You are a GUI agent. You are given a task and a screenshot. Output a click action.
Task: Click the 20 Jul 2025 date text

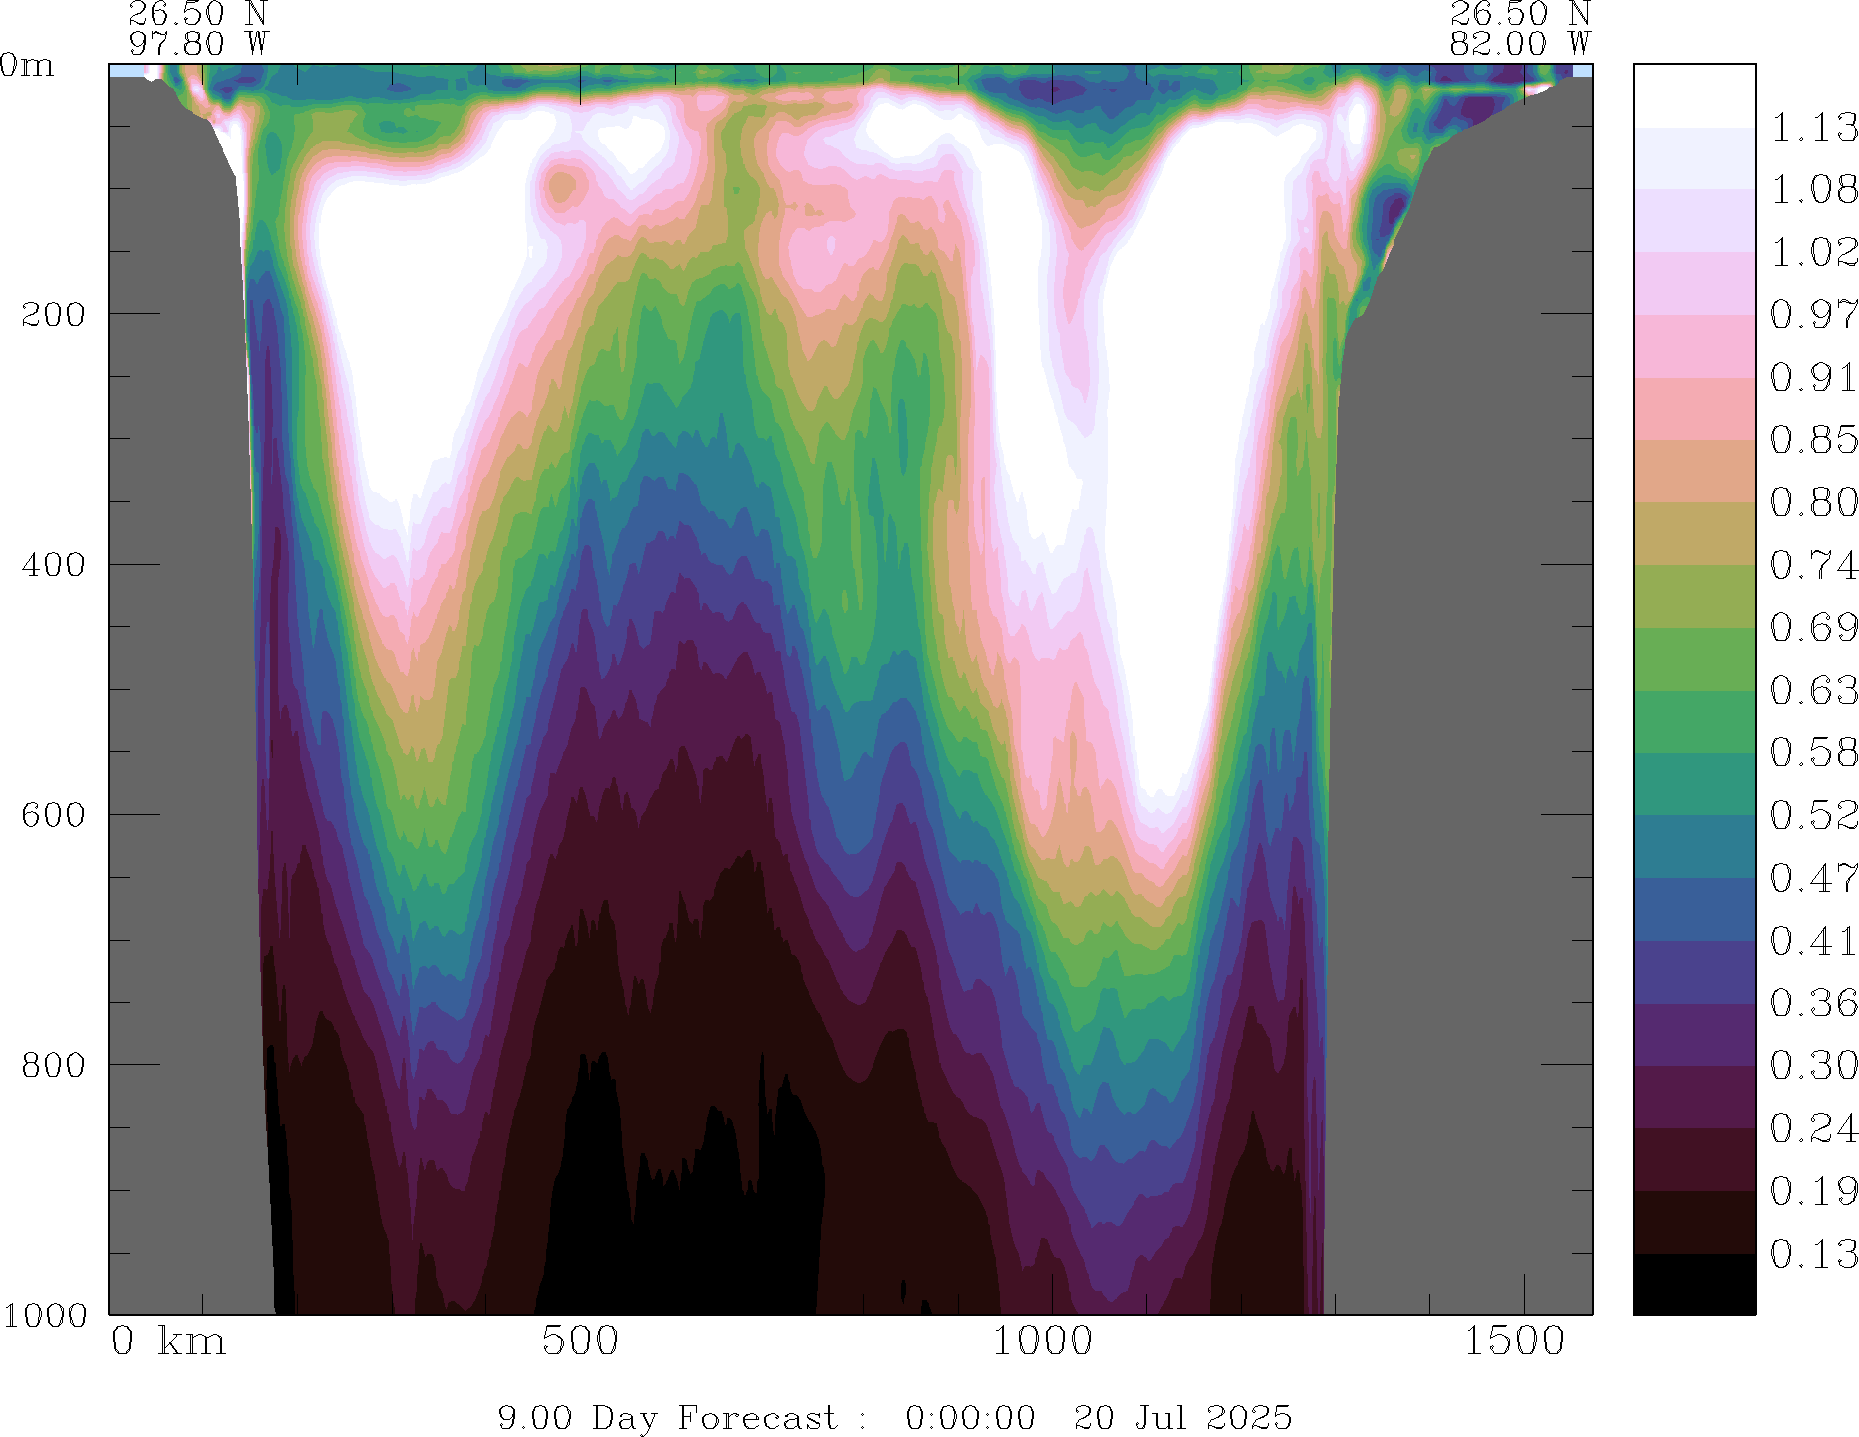pos(1182,1417)
